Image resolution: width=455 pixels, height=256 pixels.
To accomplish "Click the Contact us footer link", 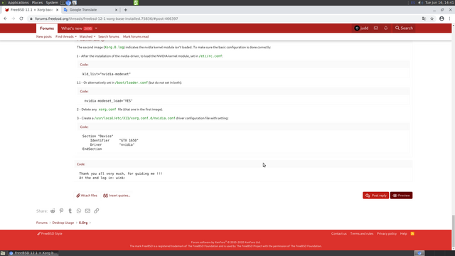I will click(339, 234).
